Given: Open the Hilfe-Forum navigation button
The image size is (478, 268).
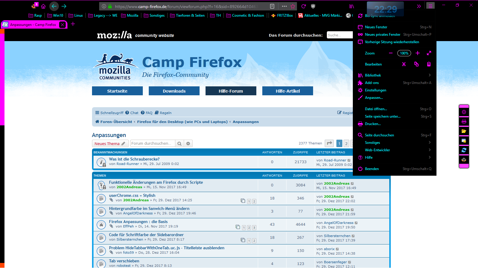Looking at the screenshot, I should tap(231, 91).
